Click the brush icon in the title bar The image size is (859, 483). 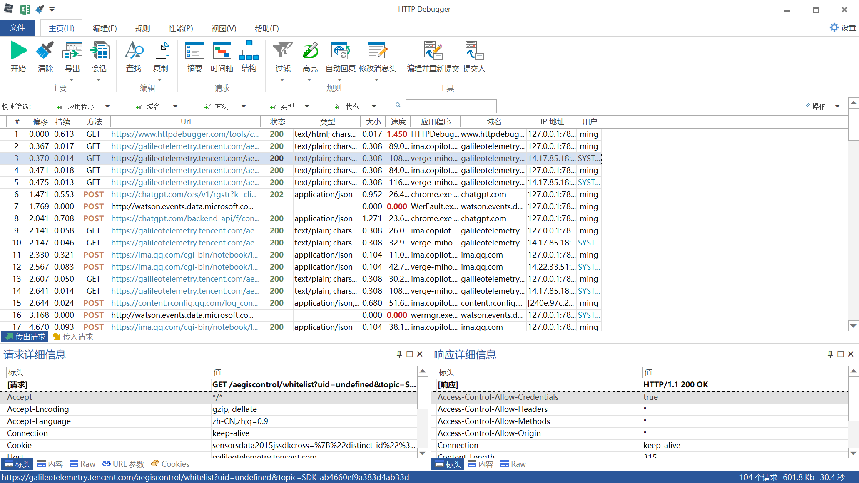tap(40, 9)
